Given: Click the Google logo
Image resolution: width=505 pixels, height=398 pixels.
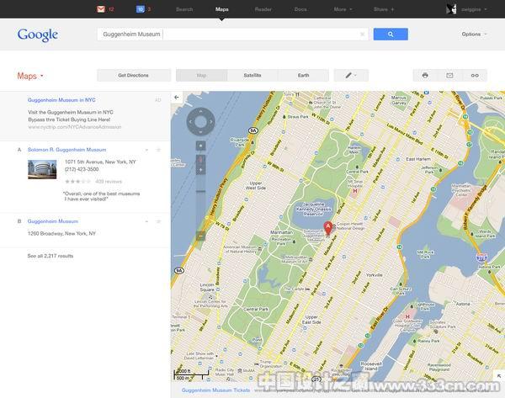Looking at the screenshot, I should click(x=38, y=34).
